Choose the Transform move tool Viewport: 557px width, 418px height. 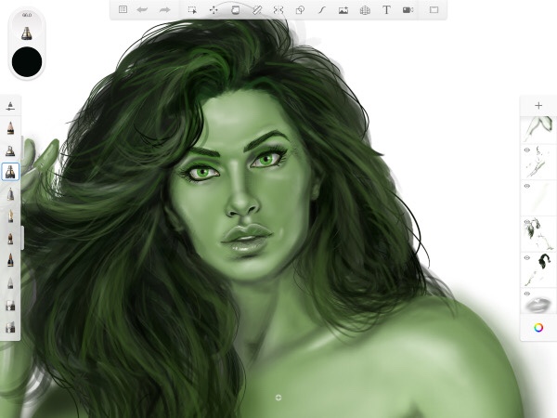pos(214,10)
